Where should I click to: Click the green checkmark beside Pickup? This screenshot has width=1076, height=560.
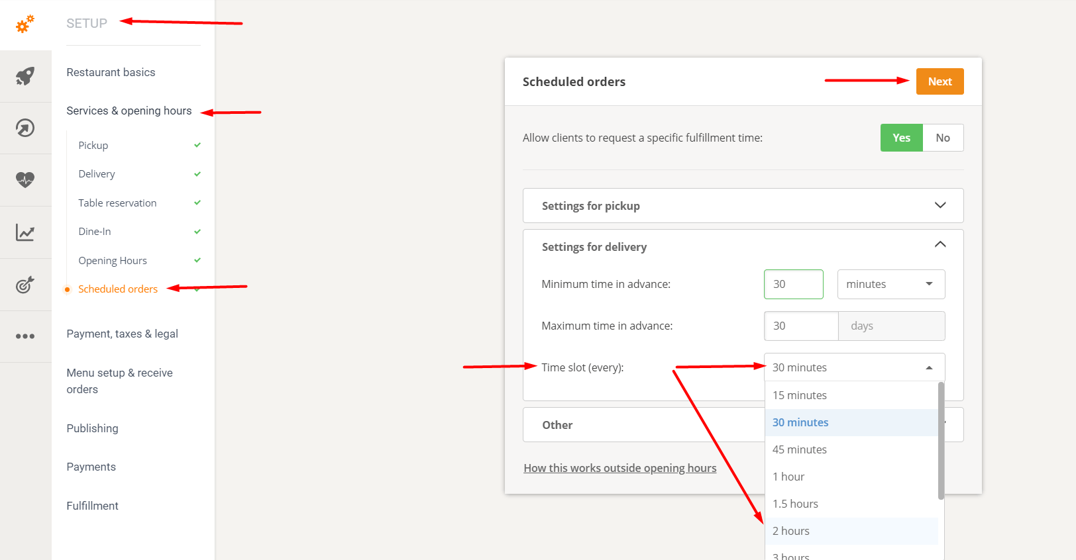pos(197,145)
